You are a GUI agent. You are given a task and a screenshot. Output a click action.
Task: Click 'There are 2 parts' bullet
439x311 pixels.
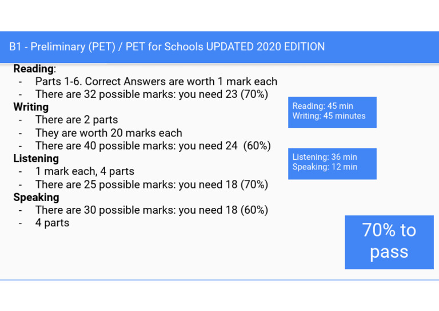[x=76, y=120]
